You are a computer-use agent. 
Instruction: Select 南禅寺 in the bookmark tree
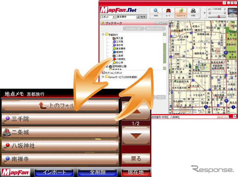point(118,52)
